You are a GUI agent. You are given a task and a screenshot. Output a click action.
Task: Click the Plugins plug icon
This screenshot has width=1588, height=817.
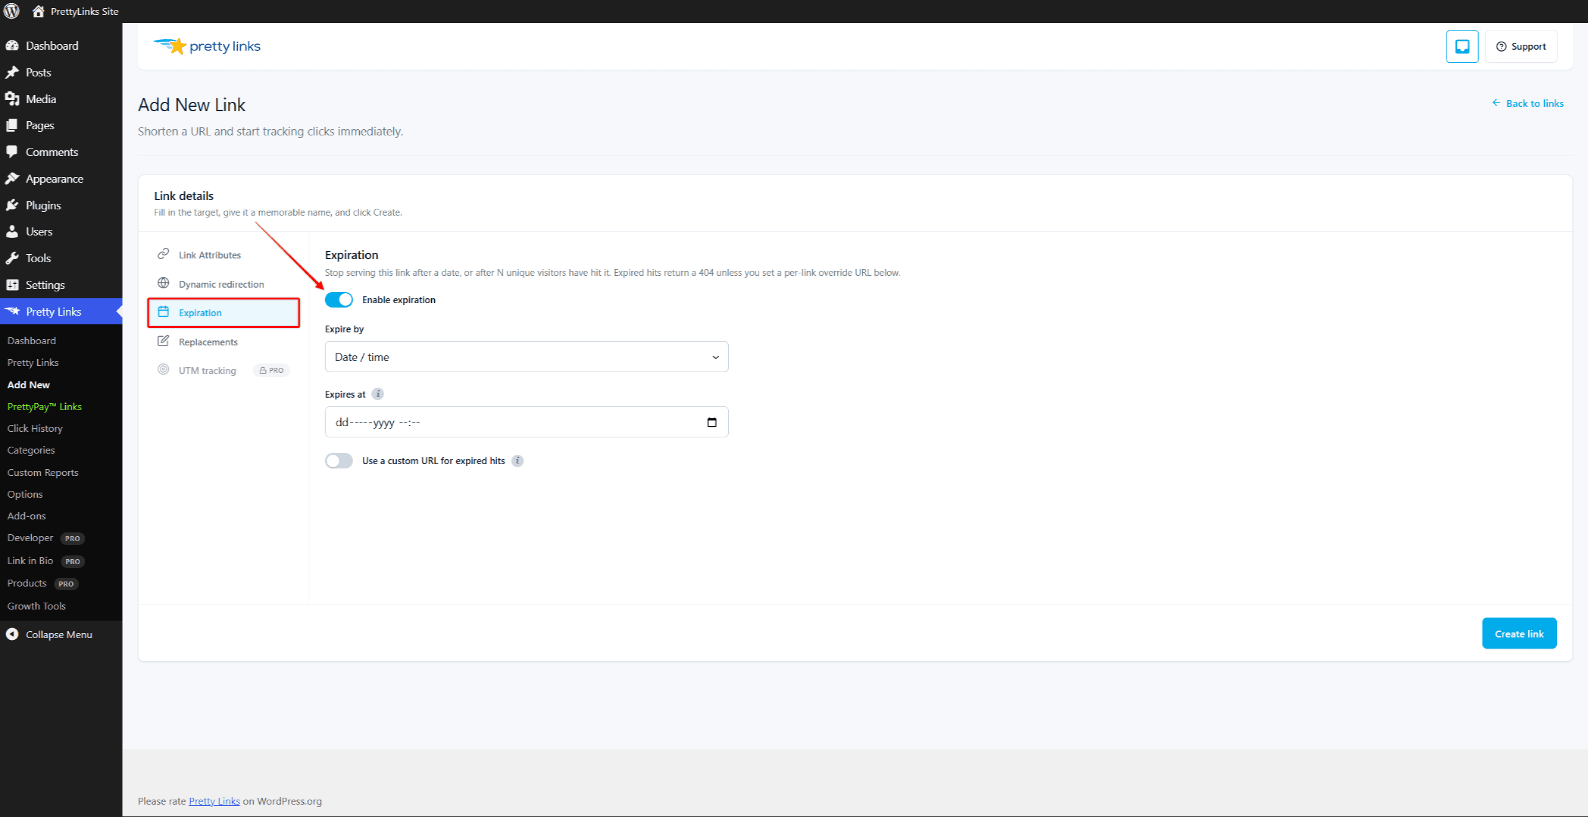tap(12, 205)
